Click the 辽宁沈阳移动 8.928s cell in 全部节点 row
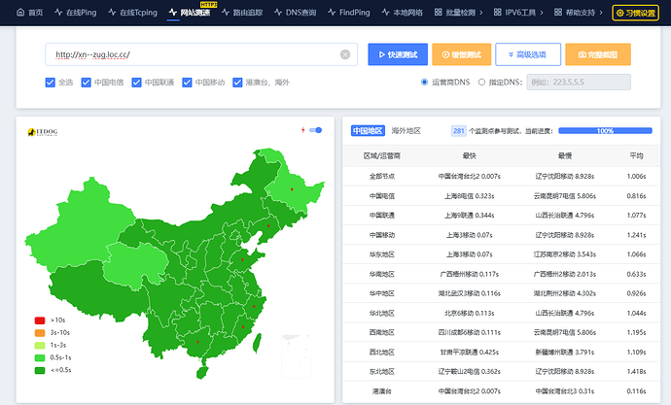Viewport: 671px width, 405px height. pyautogui.click(x=565, y=176)
